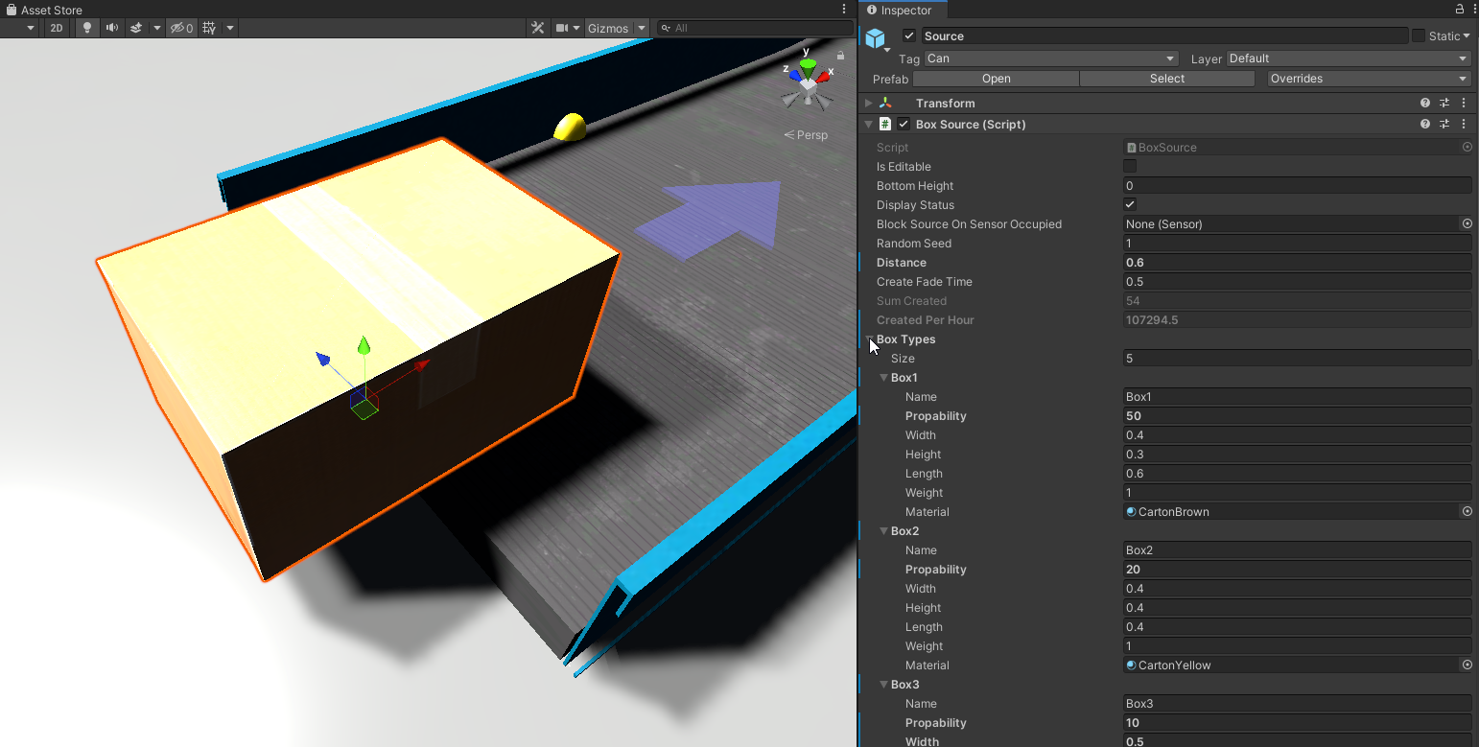Uncheck the Display Status checkbox
Viewport: 1479px width, 747px height.
(1130, 205)
